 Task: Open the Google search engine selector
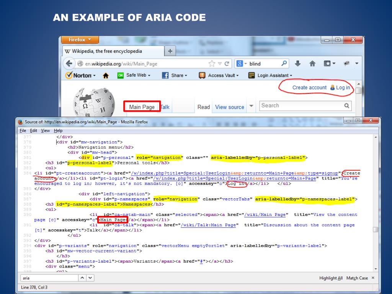241,64
